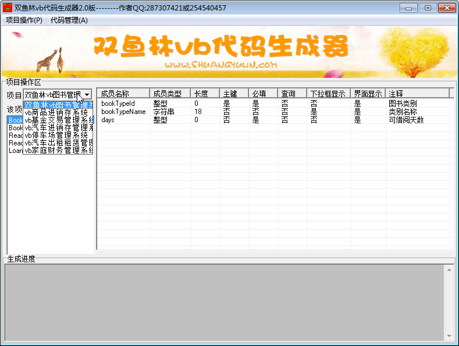
Task: Minimize the code generator window
Action: (408, 8)
